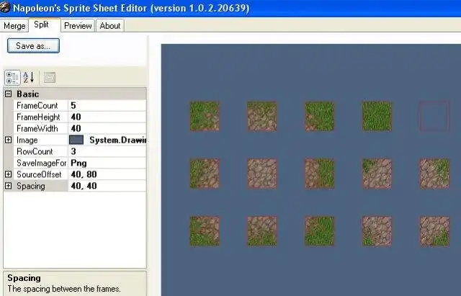Click the Image color swatch preview
Viewport: 461px width, 296px height.
[76, 140]
